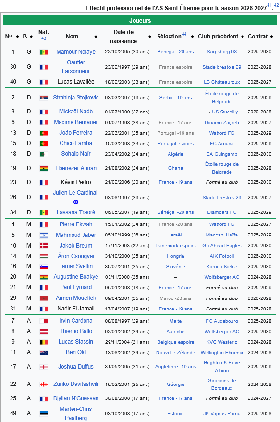Click the Senegal flag beside Mamour Ndiaye
This screenshot has width=280, height=422.
[x=44, y=52]
